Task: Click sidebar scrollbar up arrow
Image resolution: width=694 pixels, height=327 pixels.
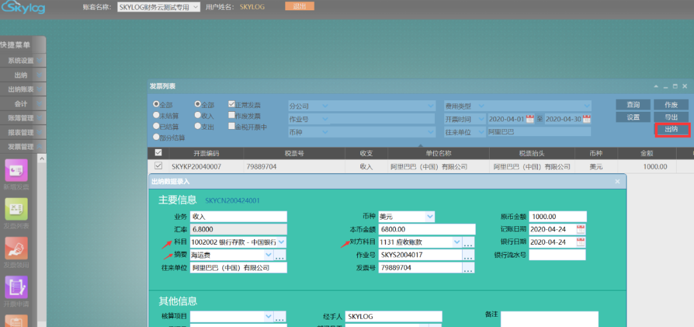Action: 41,158
